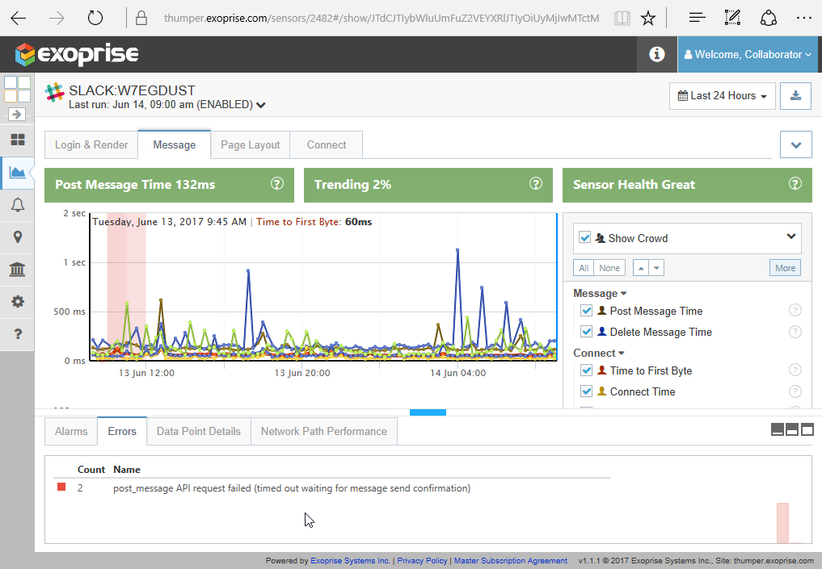Click help icon on Sensor Health Great card
The height and width of the screenshot is (569, 822).
coord(795,184)
